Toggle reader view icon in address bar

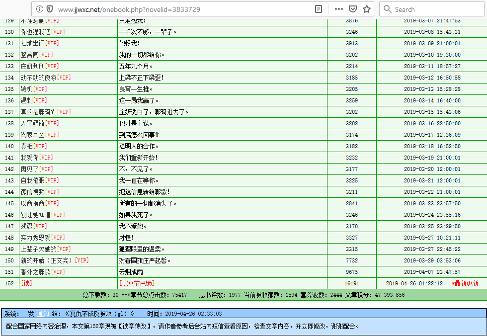[x=319, y=9]
